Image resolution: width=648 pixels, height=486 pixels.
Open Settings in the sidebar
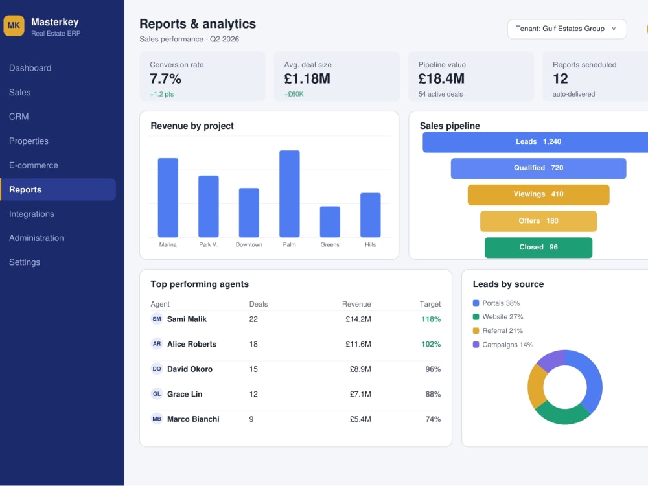(25, 262)
